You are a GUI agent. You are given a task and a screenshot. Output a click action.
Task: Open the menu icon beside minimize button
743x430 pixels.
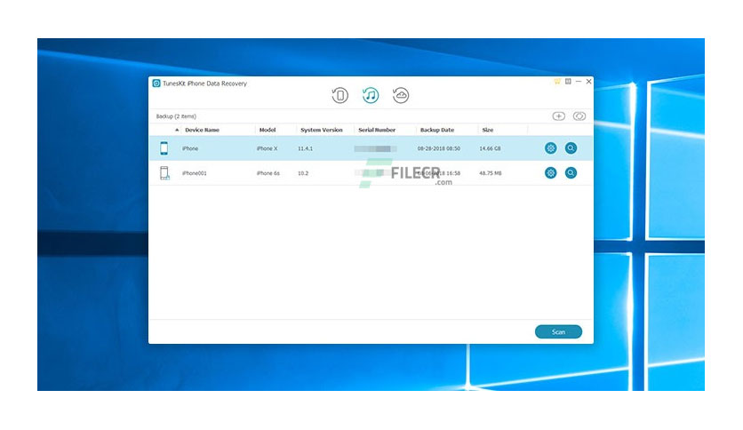pos(568,82)
